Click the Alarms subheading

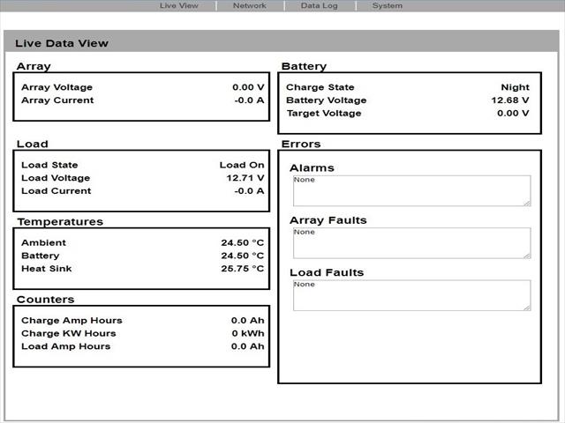pos(312,168)
